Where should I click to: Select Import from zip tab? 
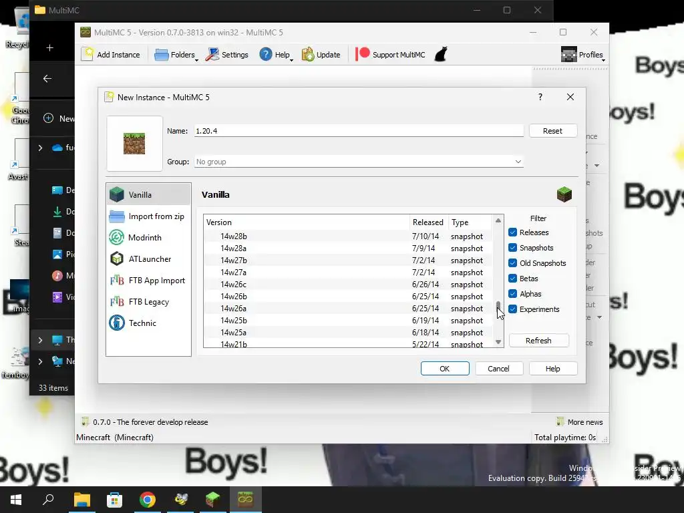148,216
